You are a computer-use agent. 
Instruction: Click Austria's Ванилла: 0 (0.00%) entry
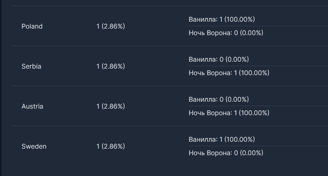tap(219, 100)
